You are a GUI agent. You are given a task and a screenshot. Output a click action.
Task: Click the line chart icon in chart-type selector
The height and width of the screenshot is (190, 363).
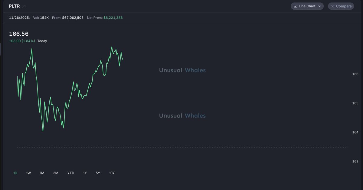click(x=295, y=6)
